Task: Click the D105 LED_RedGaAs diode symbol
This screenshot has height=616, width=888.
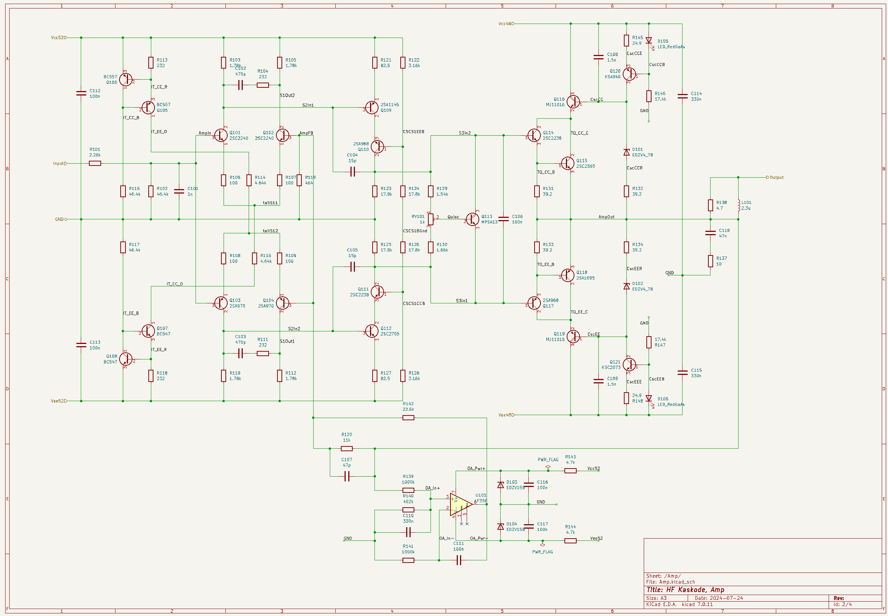Action: coord(649,41)
